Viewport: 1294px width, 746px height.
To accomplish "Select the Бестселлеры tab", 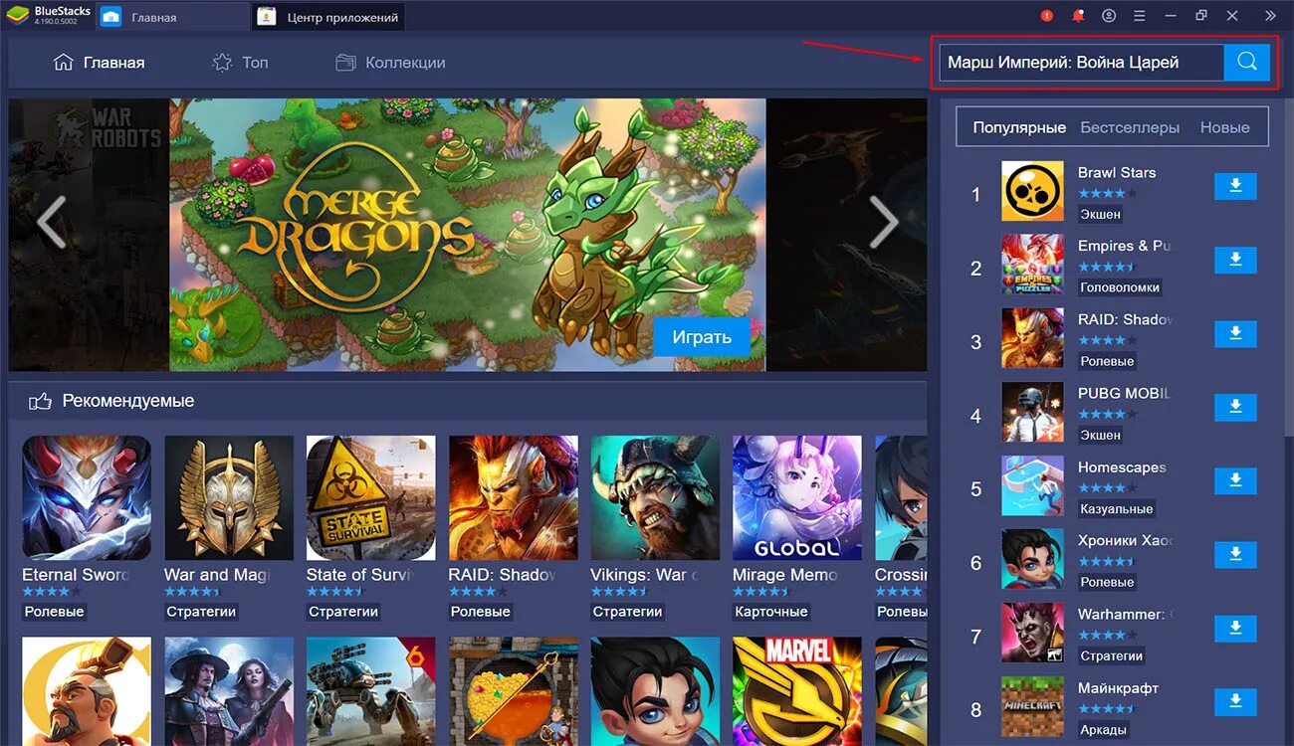I will pos(1130,127).
